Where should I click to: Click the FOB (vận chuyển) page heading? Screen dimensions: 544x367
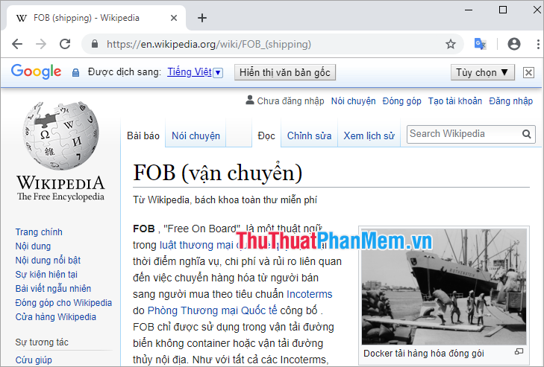coord(218,173)
